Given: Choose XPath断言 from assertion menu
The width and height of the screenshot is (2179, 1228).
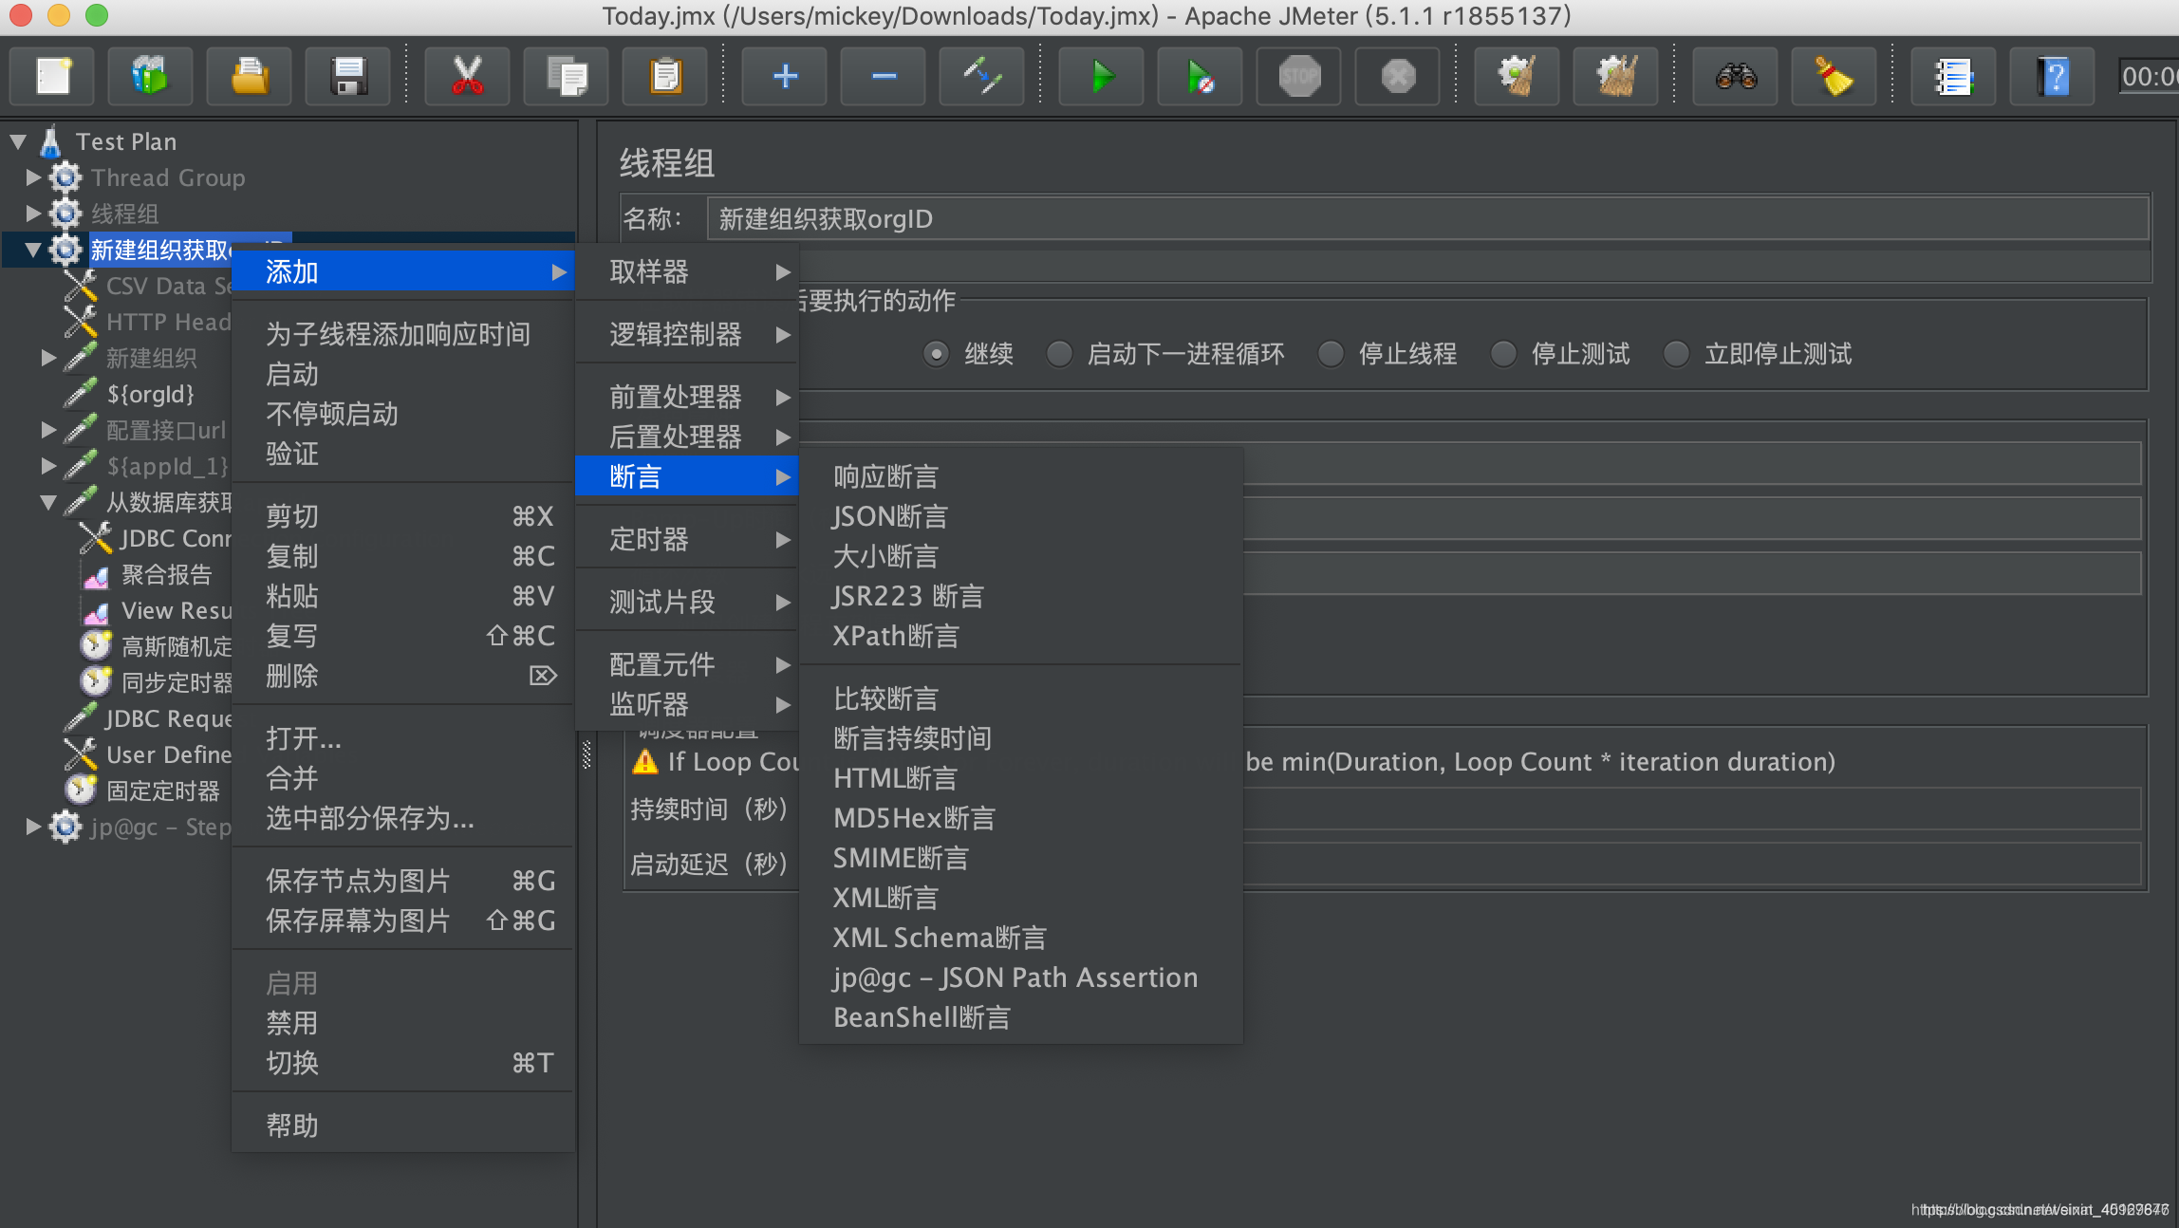Looking at the screenshot, I should point(1021,636).
